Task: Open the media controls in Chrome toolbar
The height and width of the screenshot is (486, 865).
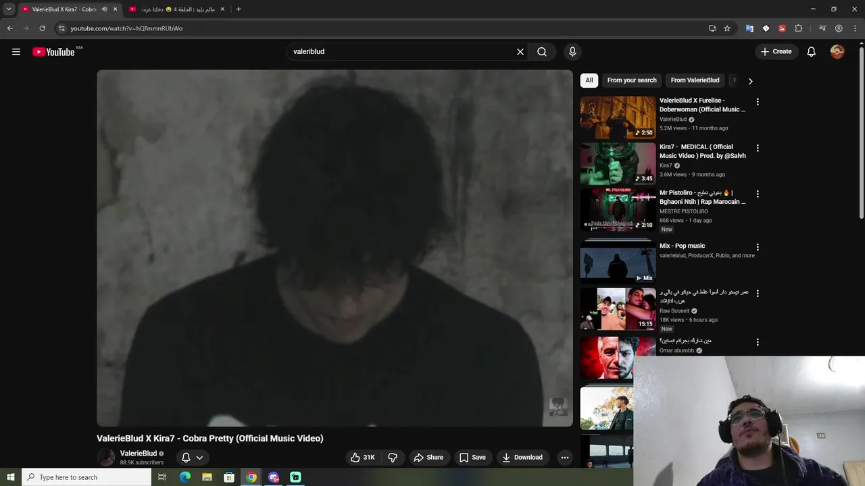Action: pyautogui.click(x=822, y=28)
